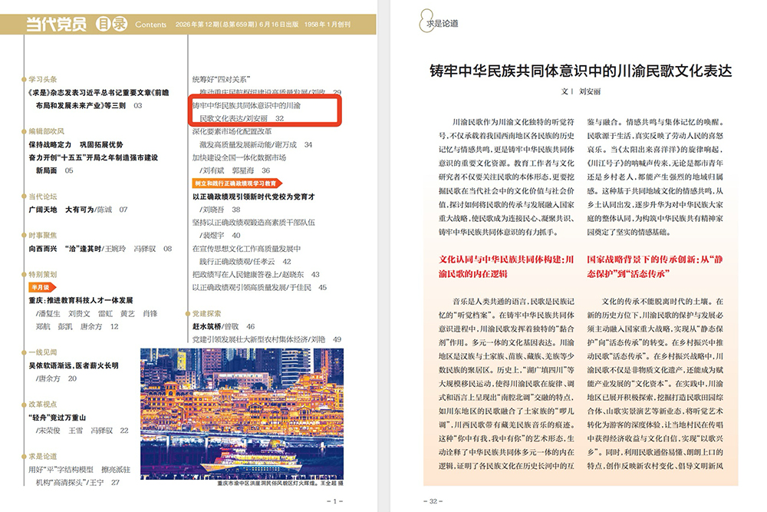Click the entry 统筹好"四对关系"
767x512 pixels.
[221, 79]
